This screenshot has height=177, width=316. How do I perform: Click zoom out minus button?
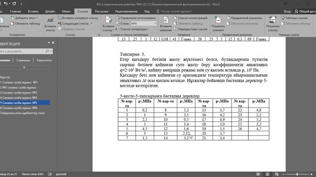283,174
